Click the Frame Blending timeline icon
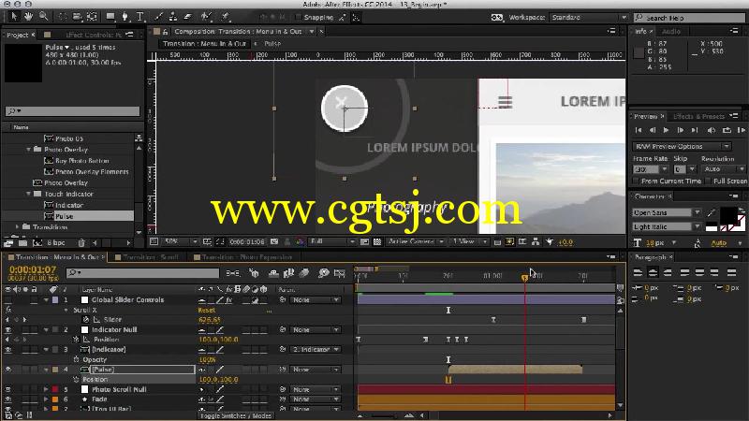The image size is (749, 421). (288, 273)
